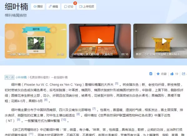Click the 01:00 duration label
187x136 pixels.
click(60, 54)
